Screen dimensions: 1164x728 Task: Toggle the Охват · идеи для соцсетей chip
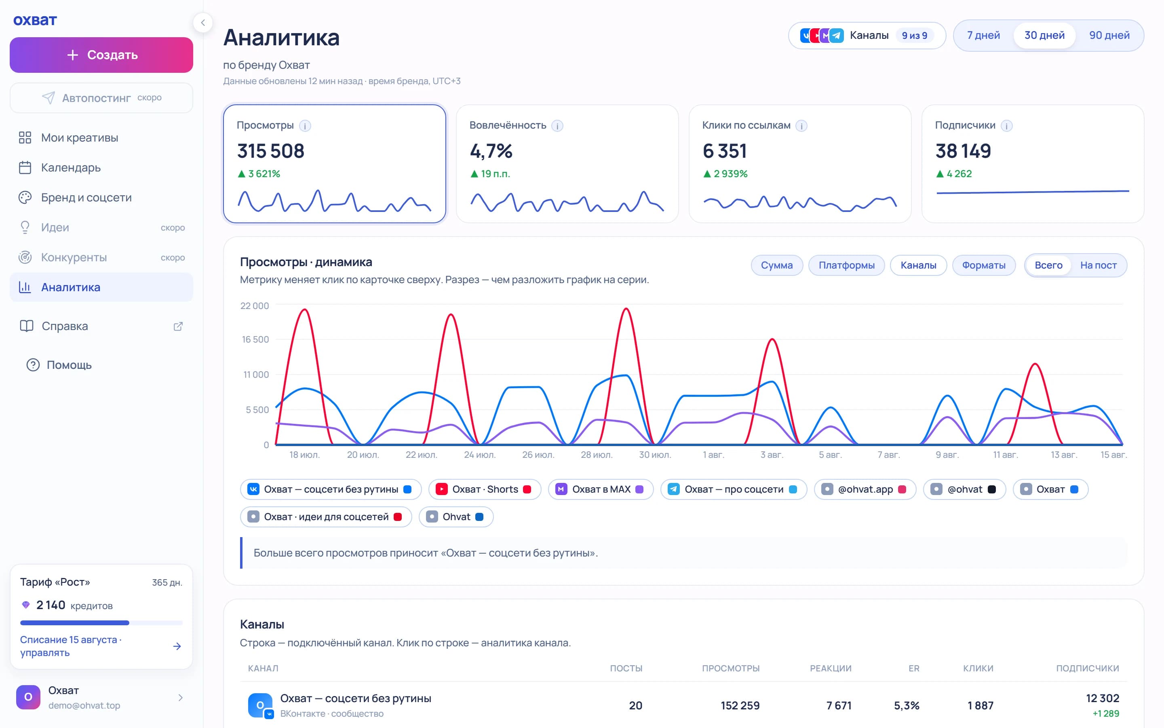click(x=326, y=516)
